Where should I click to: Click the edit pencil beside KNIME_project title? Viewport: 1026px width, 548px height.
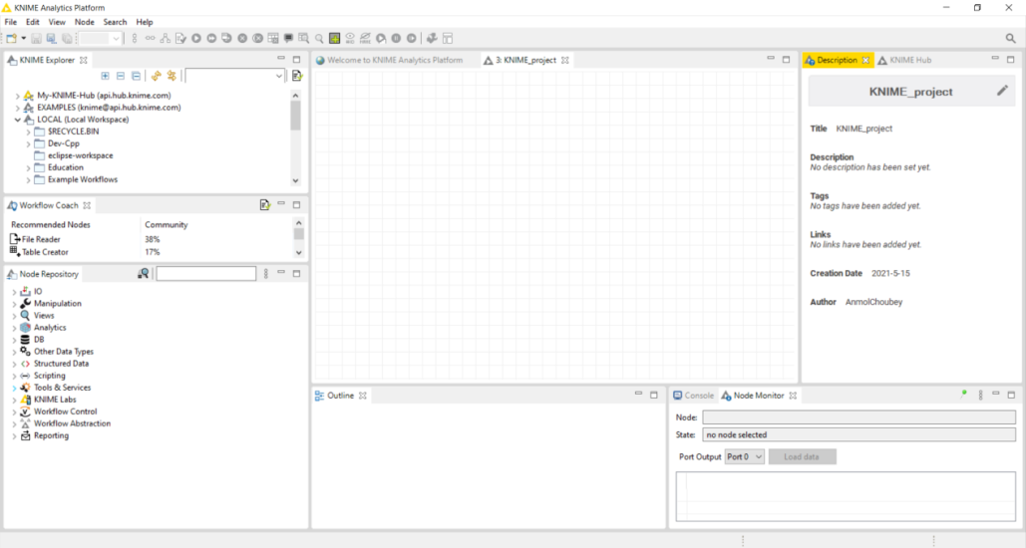(1002, 91)
